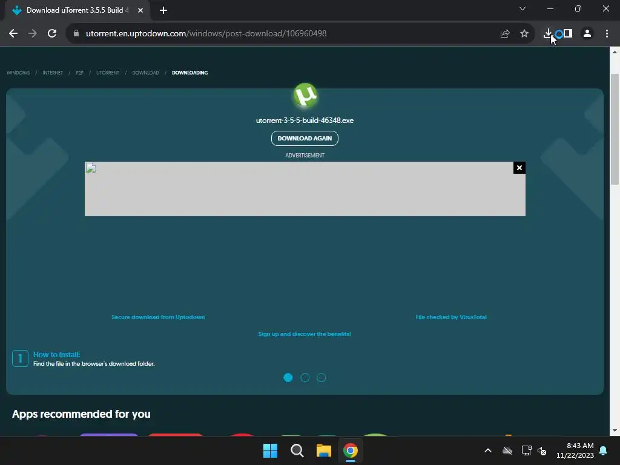
Task: Show hidden system tray icons
Action: point(488,450)
